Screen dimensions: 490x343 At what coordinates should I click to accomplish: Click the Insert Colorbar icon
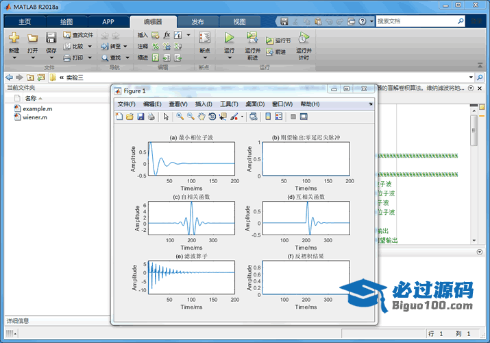[268, 117]
